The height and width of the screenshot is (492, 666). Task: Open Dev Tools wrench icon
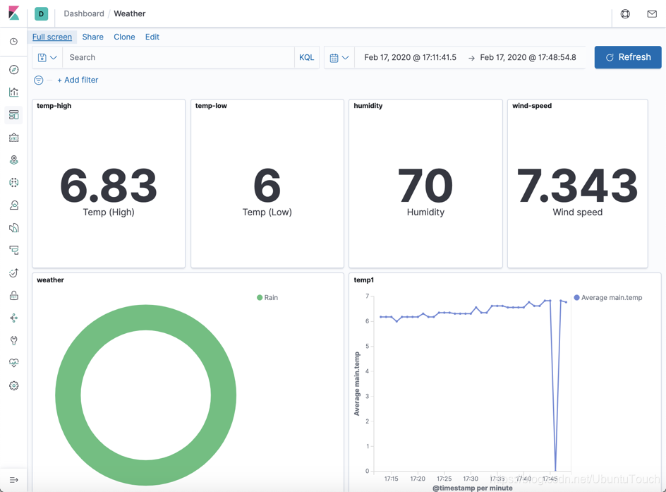click(x=13, y=340)
